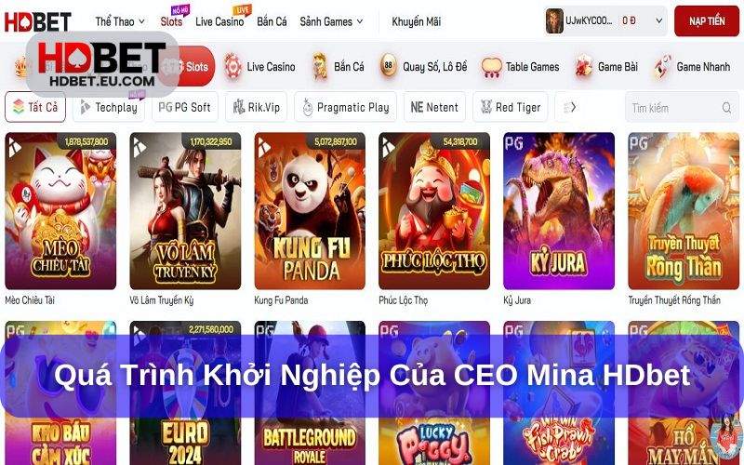
Task: Choose the Table Games category icon
Action: point(491,67)
